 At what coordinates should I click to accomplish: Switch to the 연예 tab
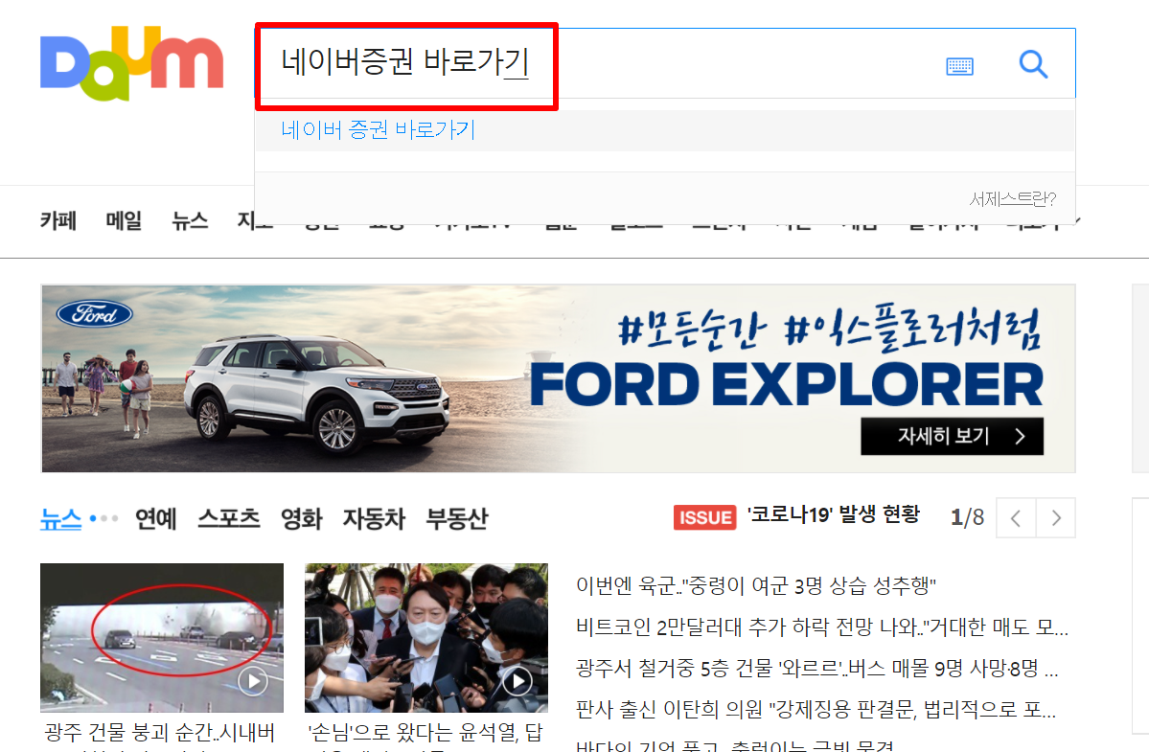[156, 518]
